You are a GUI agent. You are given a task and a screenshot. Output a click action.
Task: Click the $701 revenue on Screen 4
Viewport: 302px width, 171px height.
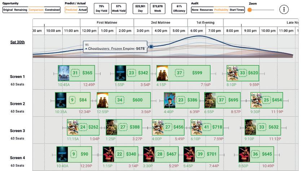[212, 154]
